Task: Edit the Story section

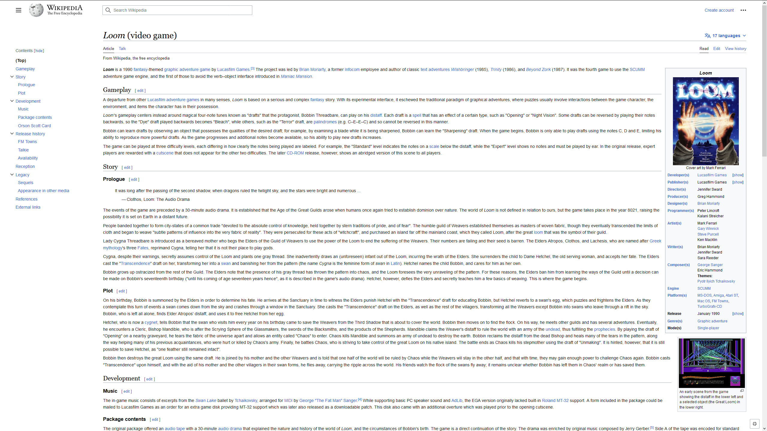Action: (x=127, y=168)
